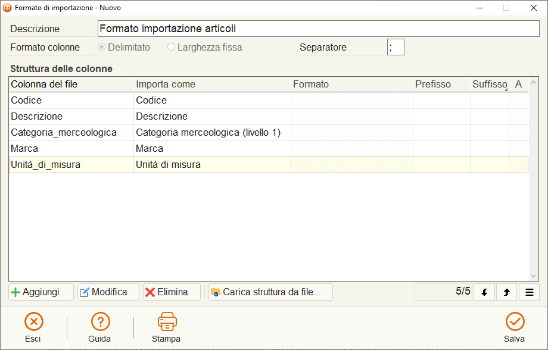
Task: Click the Stampa printer icon
Action: [167, 321]
